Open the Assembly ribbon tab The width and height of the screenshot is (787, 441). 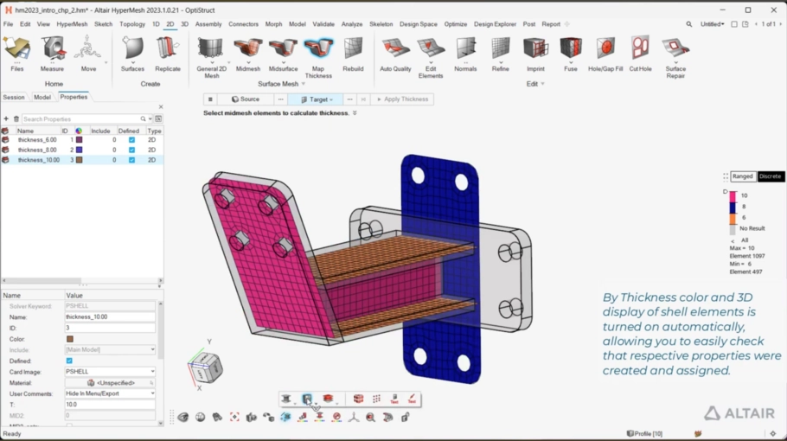[208, 24]
